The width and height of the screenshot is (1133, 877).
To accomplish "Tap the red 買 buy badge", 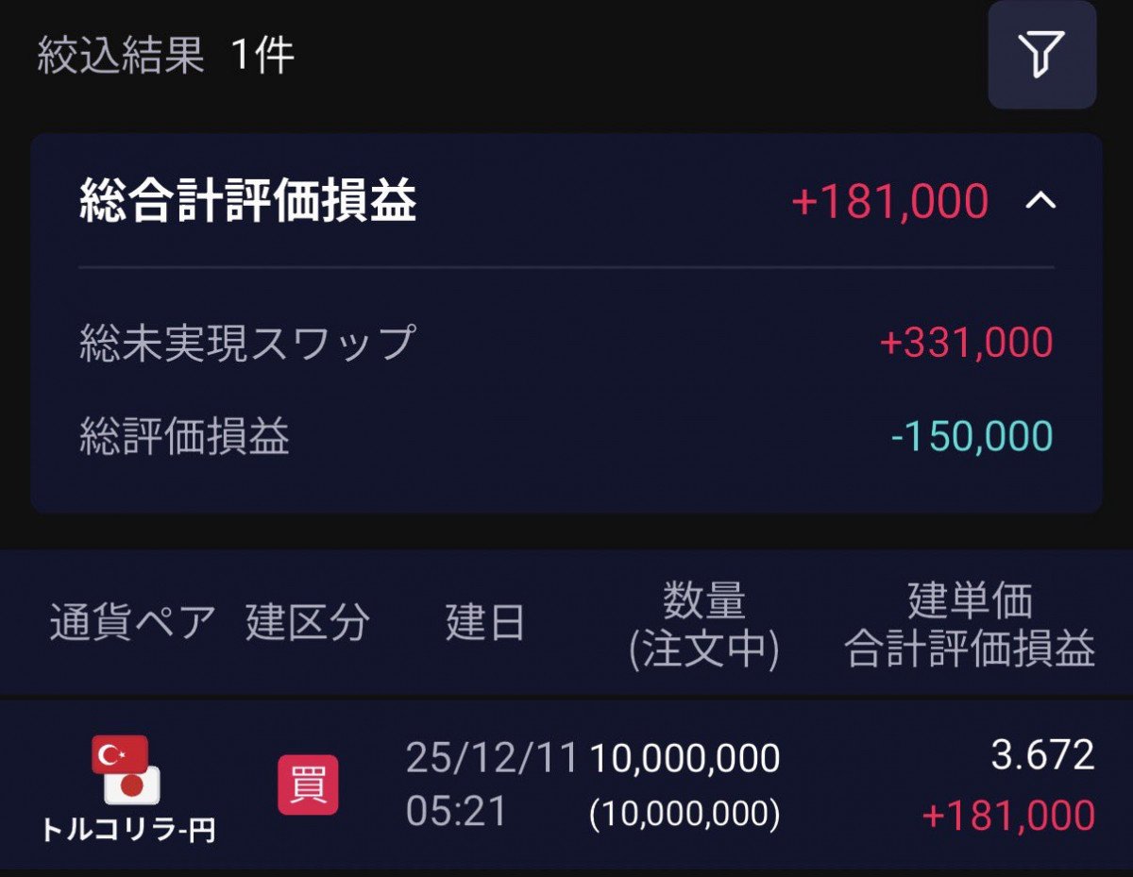I will tap(308, 784).
